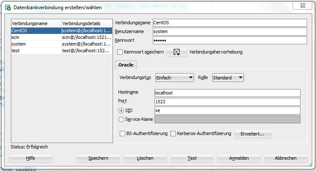The width and height of the screenshot is (316, 171).
Task: Tick the BS-Authentifizierung checkbox
Action: 122,133
